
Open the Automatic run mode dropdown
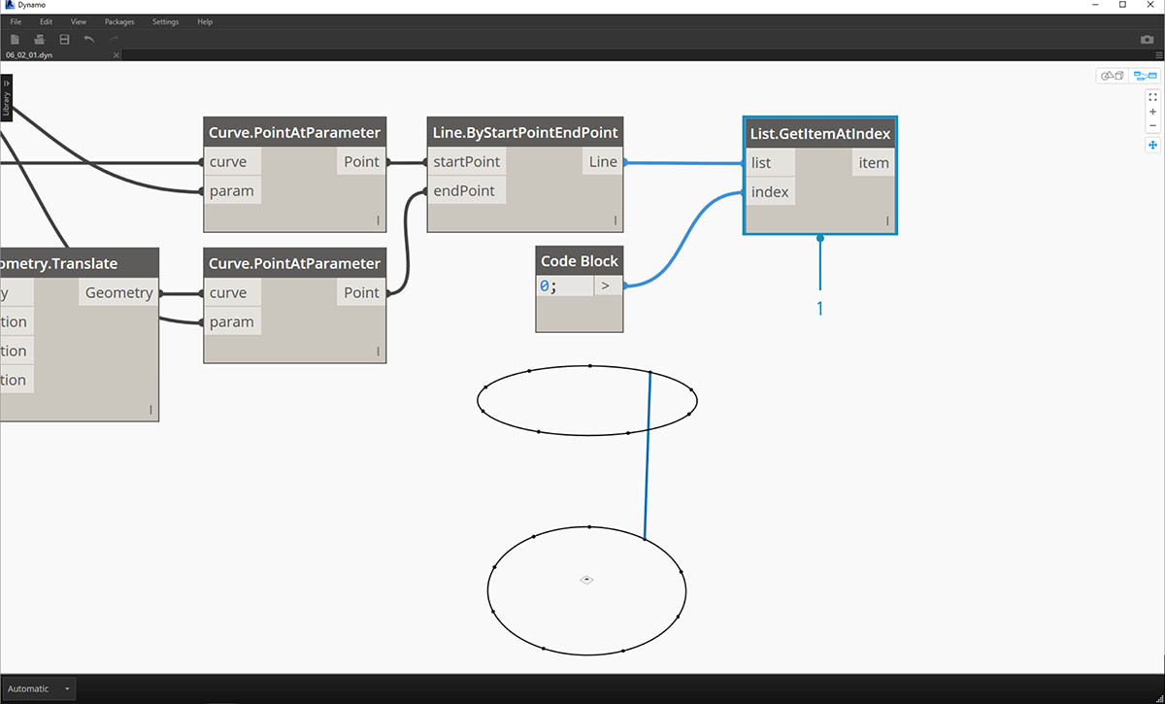pos(39,688)
